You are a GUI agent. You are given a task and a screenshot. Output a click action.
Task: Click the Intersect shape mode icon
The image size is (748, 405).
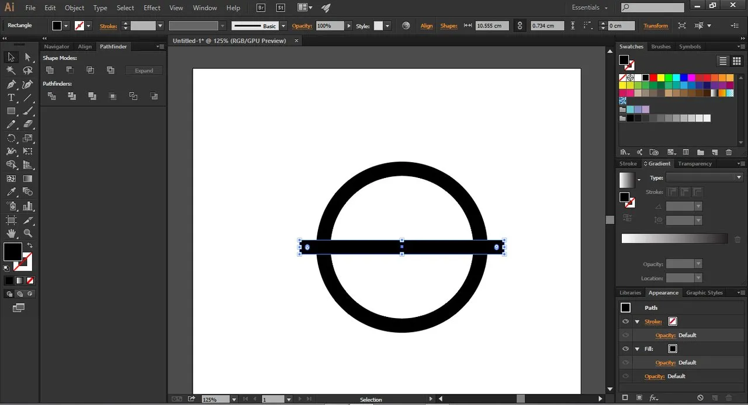90,70
